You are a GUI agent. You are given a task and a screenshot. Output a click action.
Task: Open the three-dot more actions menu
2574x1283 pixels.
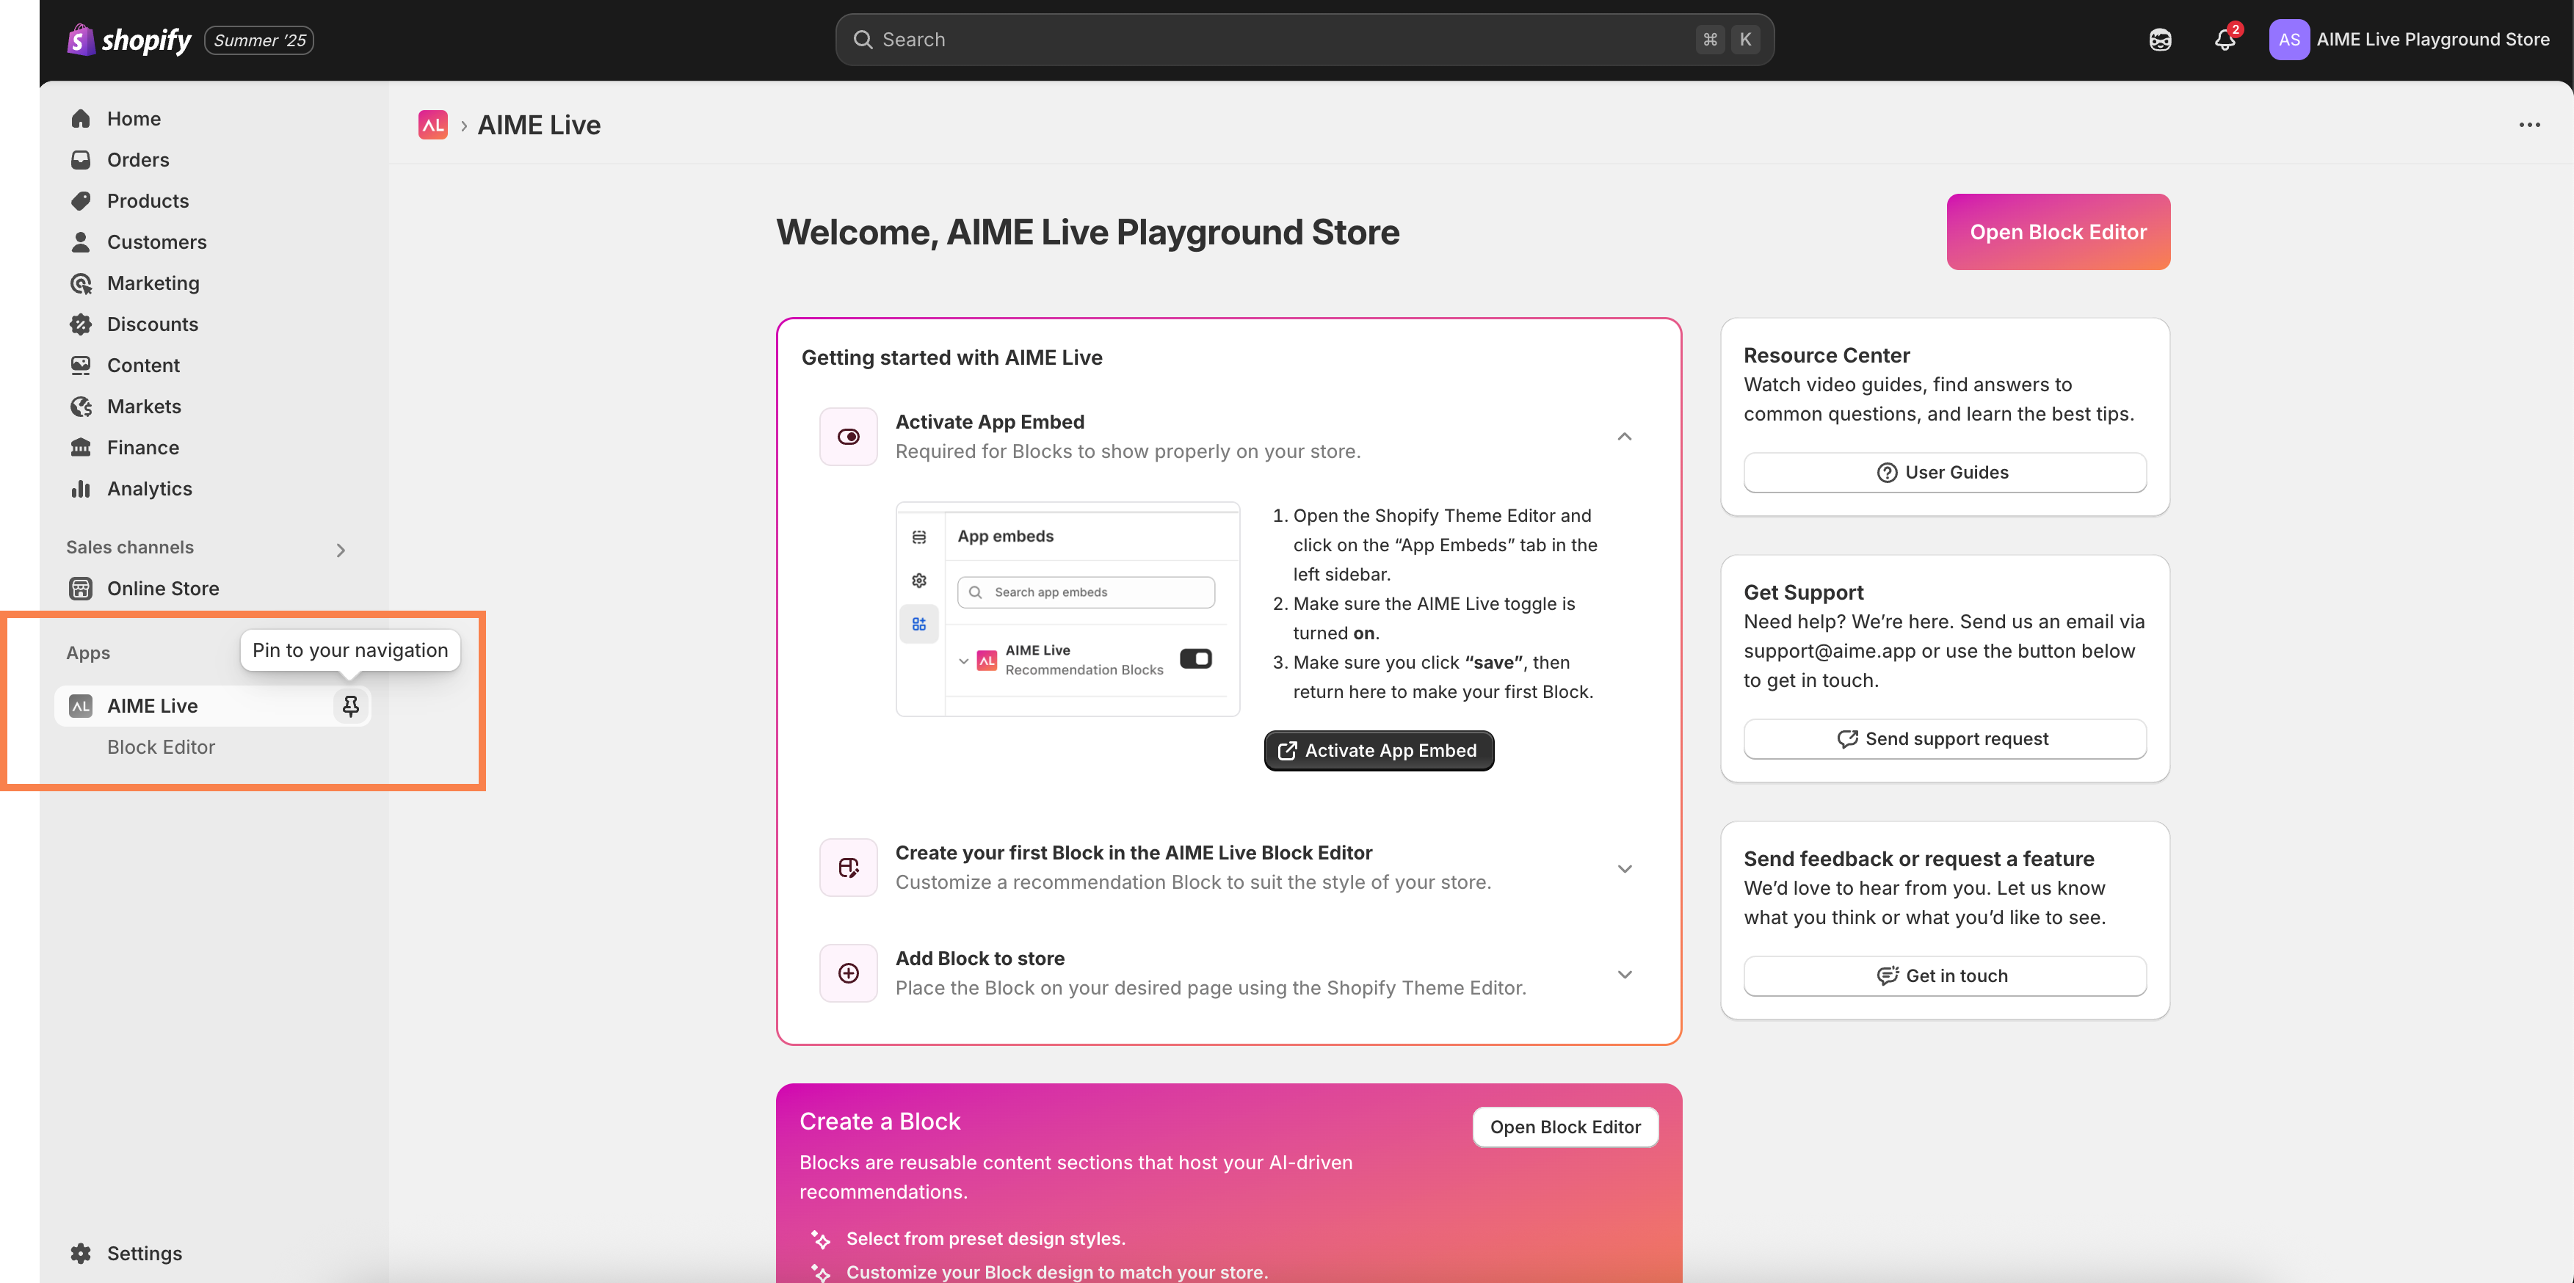[2529, 125]
